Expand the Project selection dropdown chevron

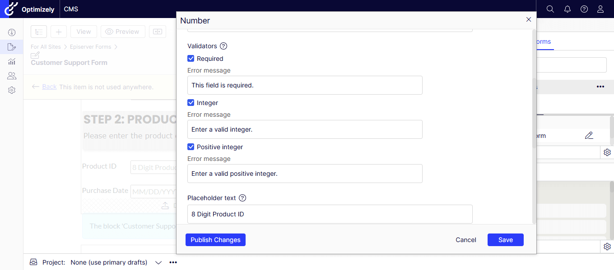[x=158, y=262]
